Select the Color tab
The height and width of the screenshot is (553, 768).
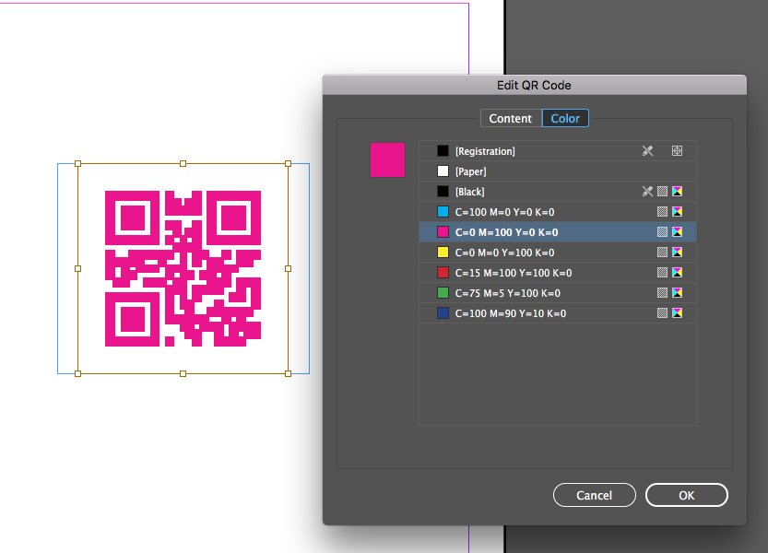click(565, 119)
